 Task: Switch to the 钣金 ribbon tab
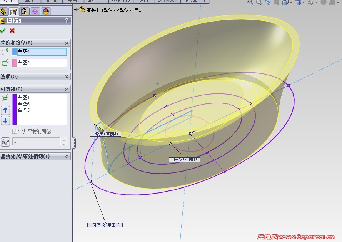[x=73, y=1]
